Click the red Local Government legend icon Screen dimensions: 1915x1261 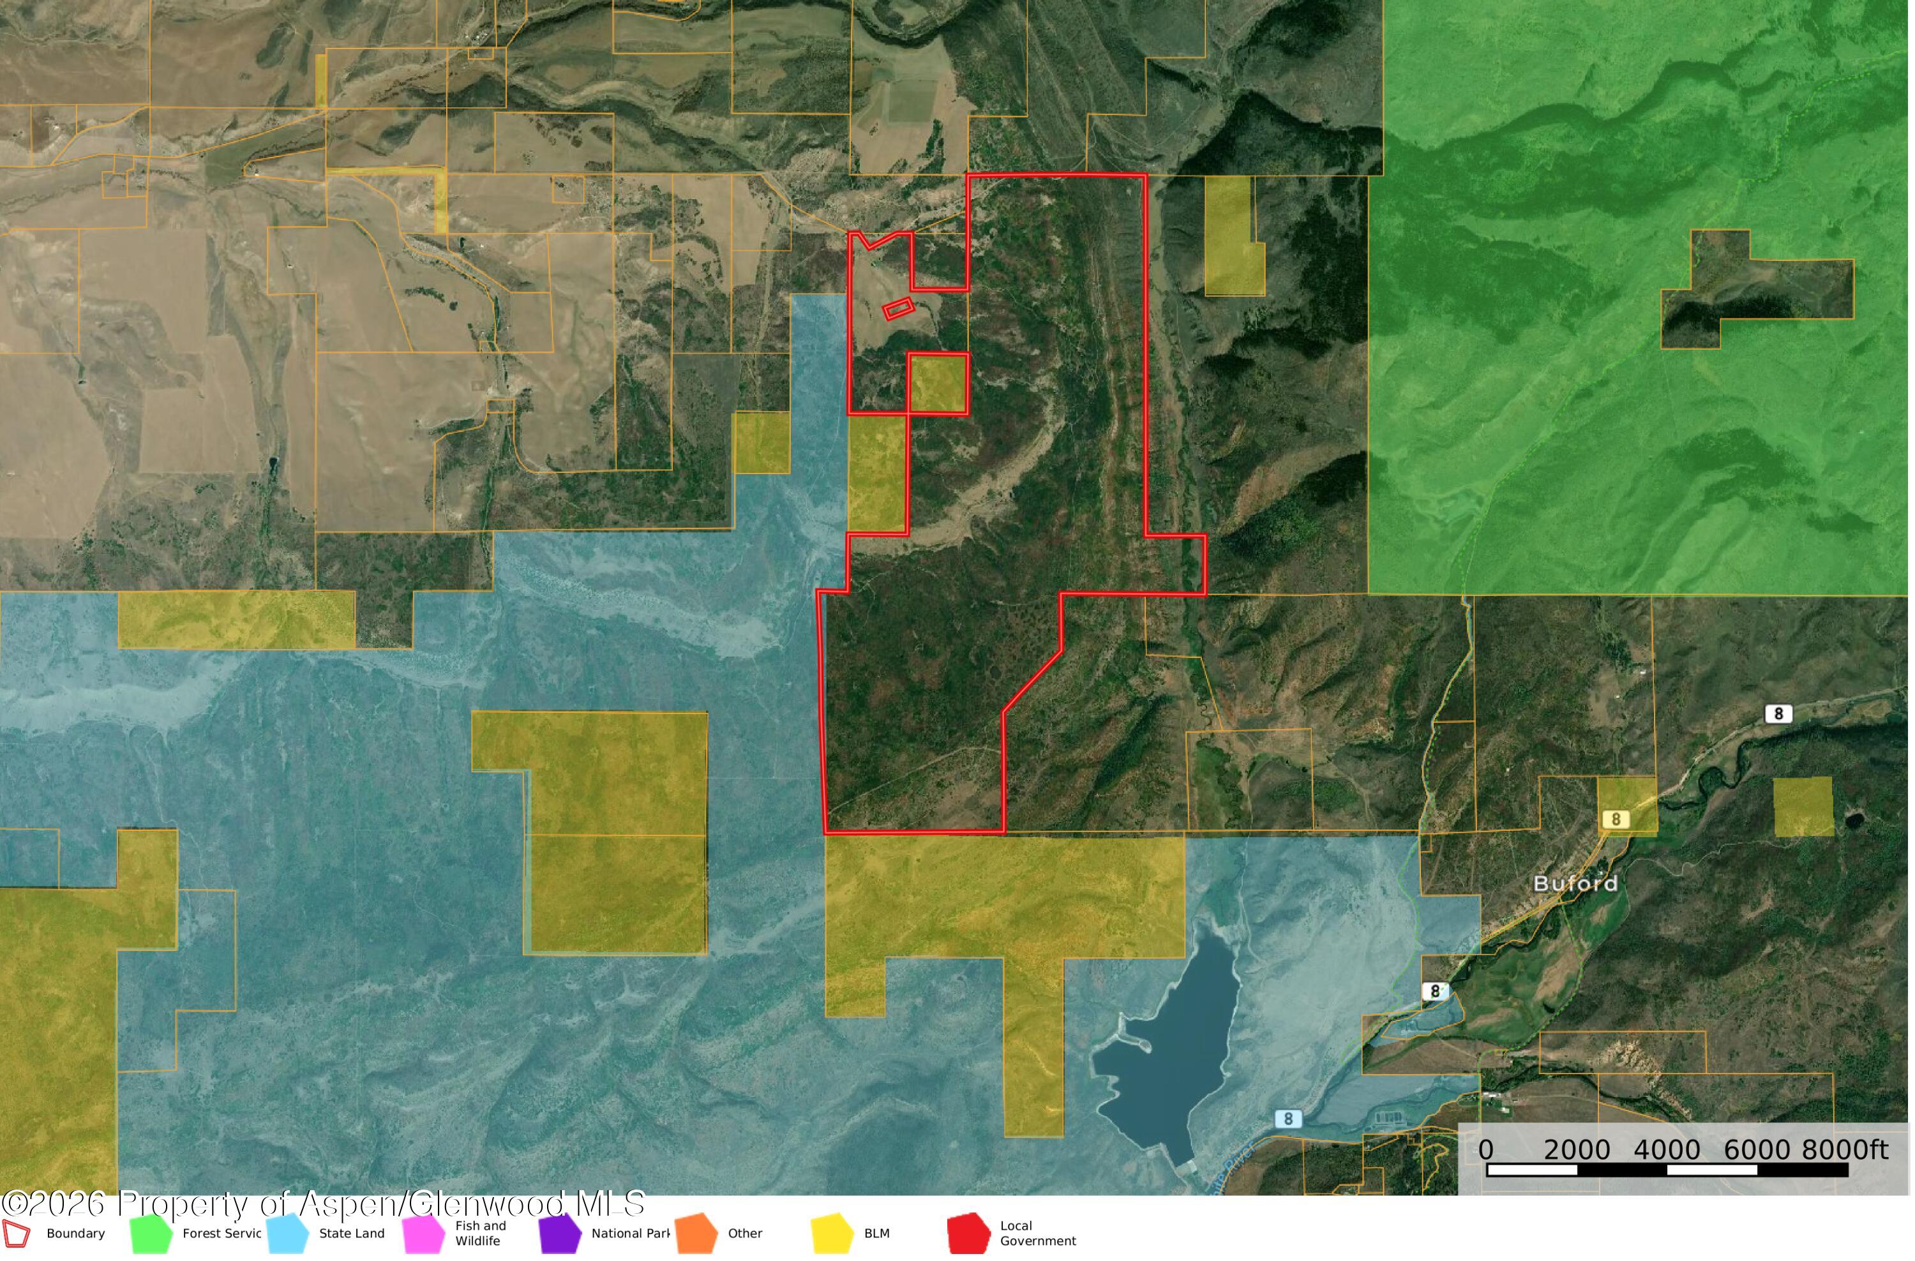(970, 1234)
